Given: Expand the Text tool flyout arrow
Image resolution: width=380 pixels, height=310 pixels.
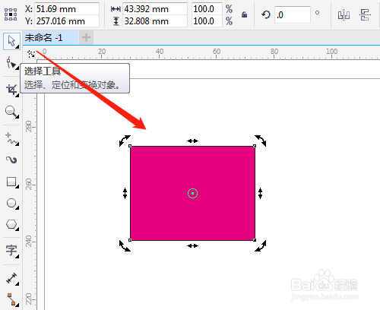Looking at the screenshot, I should pyautogui.click(x=17, y=257).
